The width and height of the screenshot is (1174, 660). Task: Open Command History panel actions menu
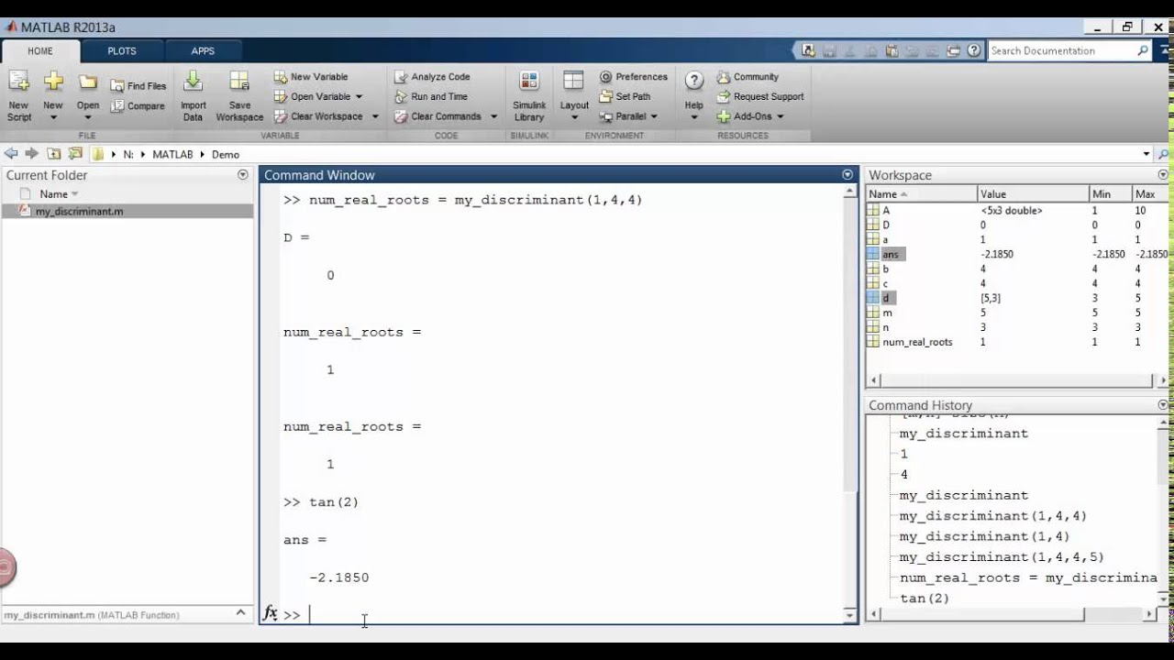[x=1163, y=405]
